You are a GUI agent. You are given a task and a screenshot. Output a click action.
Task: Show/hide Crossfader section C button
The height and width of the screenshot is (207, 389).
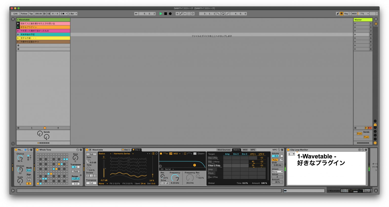tap(375, 143)
